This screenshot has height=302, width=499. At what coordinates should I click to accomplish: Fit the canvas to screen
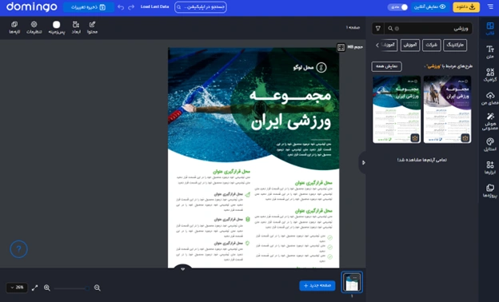click(34, 288)
